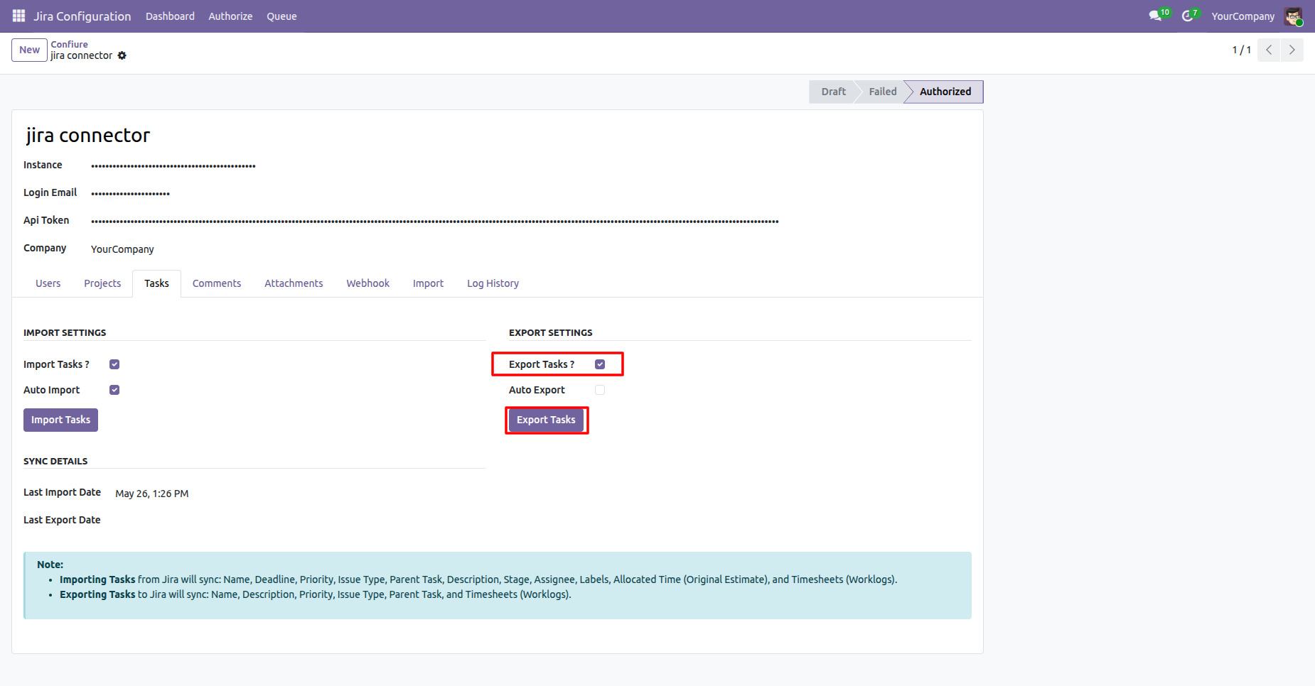Click the masked Instance field
This screenshot has width=1315, height=686.
pyautogui.click(x=173, y=165)
